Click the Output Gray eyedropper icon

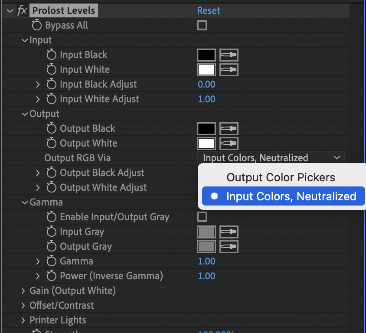coord(229,247)
